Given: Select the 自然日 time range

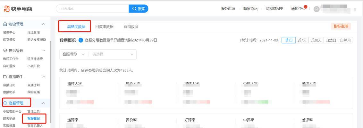Looking at the screenshot, I should [331, 40].
